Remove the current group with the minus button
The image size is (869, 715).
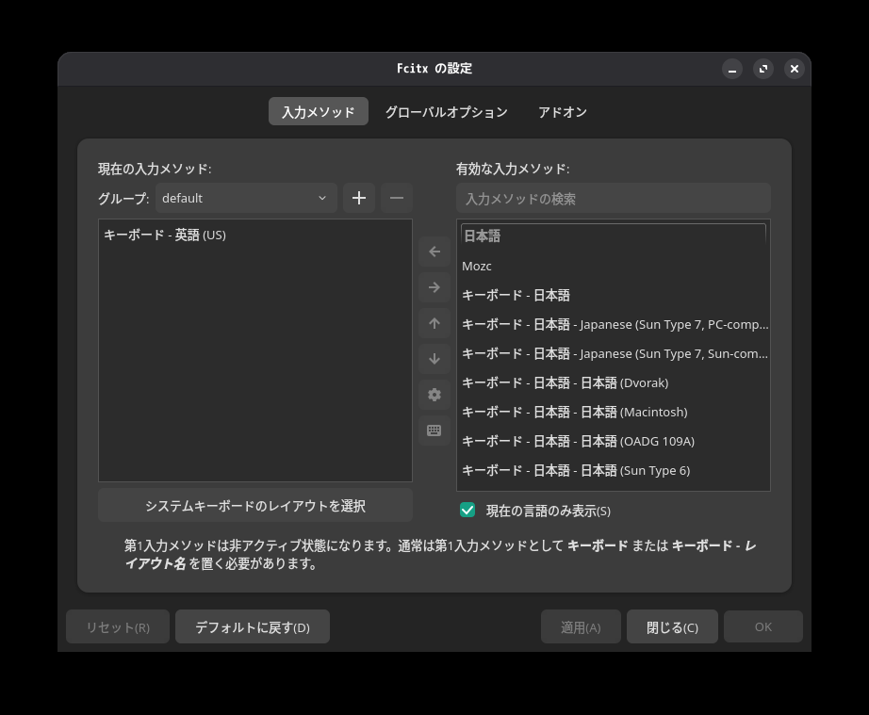(396, 198)
